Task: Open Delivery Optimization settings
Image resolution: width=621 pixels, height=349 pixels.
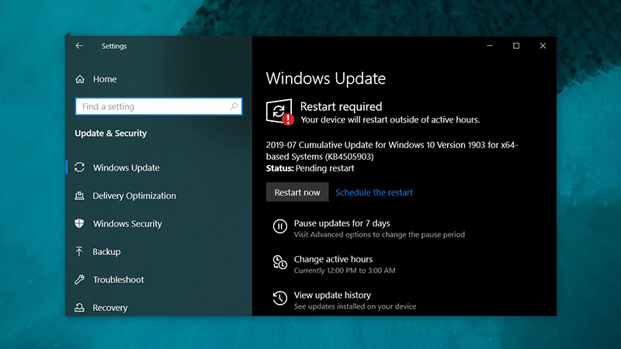Action: 134,196
